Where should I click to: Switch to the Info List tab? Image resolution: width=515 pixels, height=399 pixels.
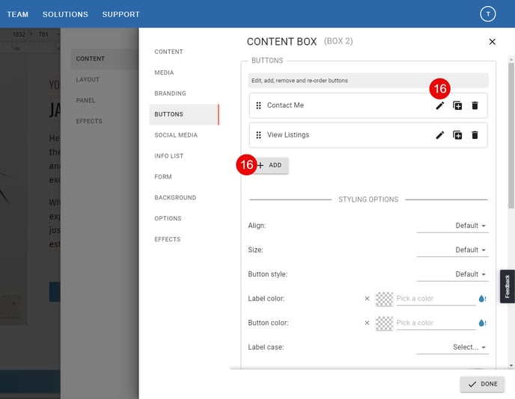(184, 156)
